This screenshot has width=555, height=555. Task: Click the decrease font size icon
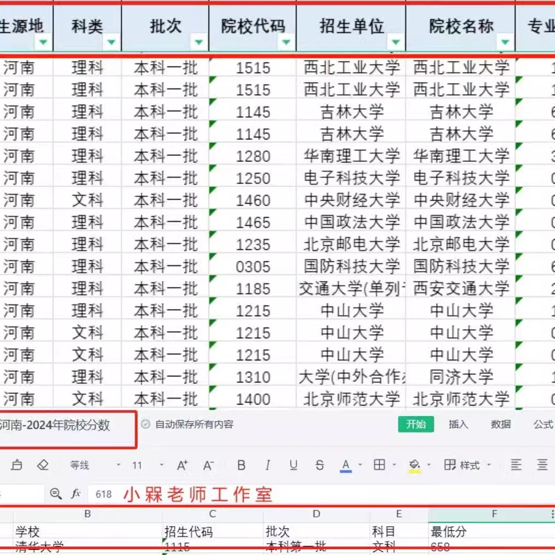[207, 465]
